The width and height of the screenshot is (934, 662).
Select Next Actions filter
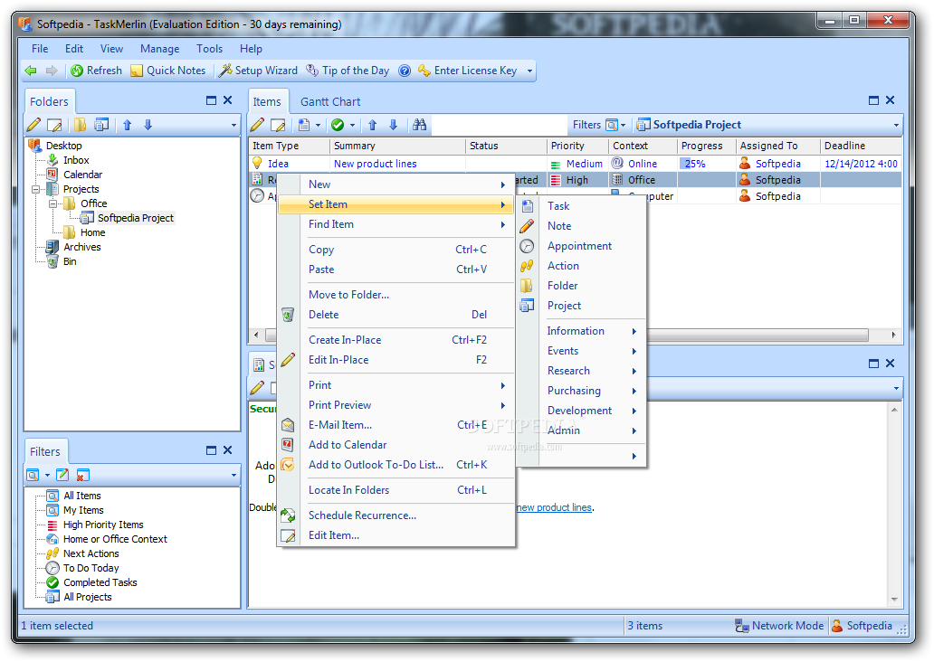tap(91, 553)
